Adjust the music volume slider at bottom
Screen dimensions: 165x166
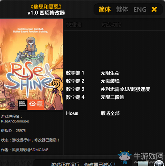click(143, 164)
